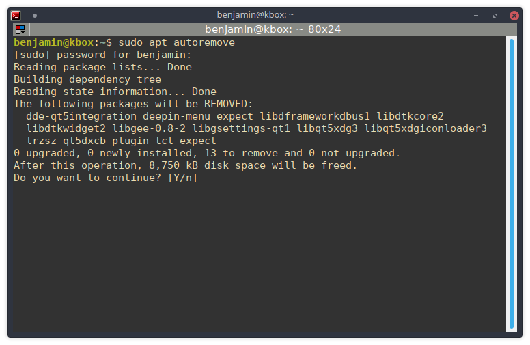This screenshot has width=530, height=345.
Task: Click the 'sudo apt autoremove' command text
Action: tap(176, 42)
